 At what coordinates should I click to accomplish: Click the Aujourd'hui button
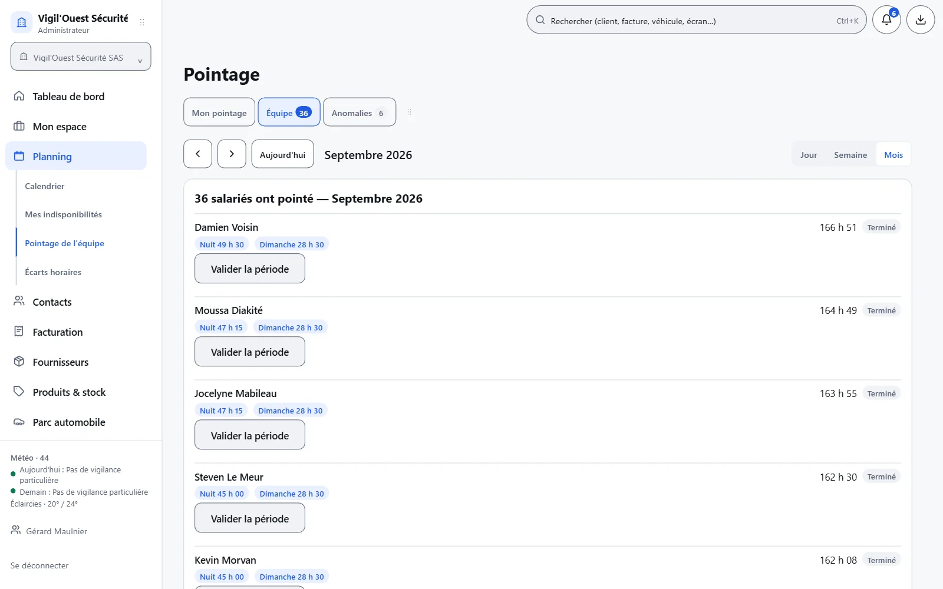[283, 154]
